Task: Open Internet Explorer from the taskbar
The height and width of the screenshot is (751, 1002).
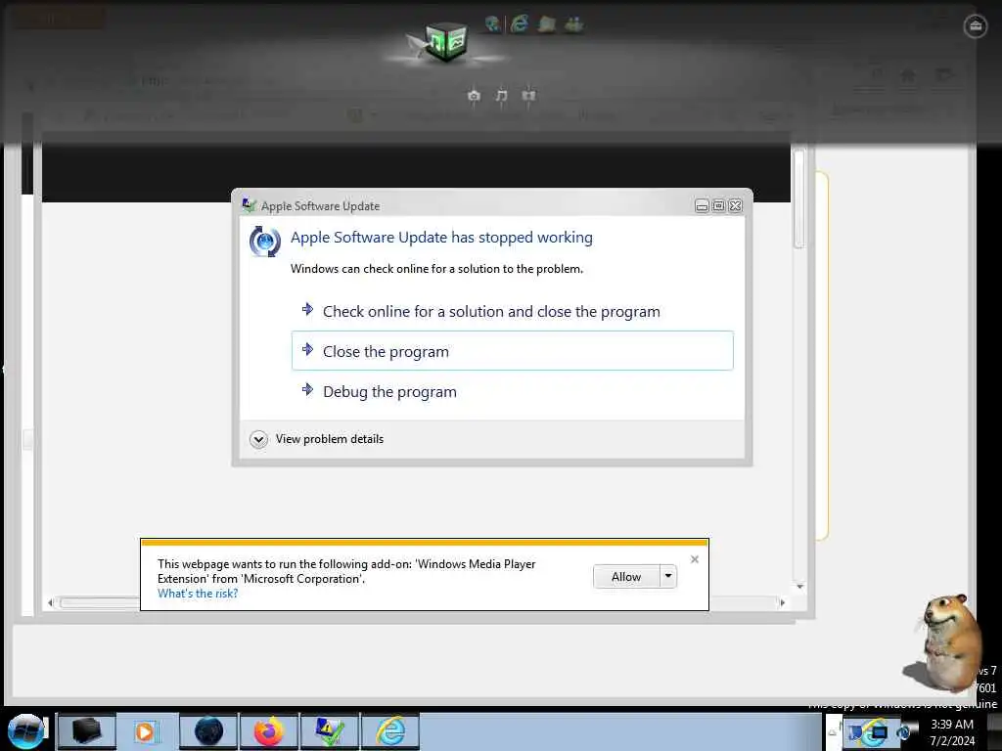Action: (390, 731)
